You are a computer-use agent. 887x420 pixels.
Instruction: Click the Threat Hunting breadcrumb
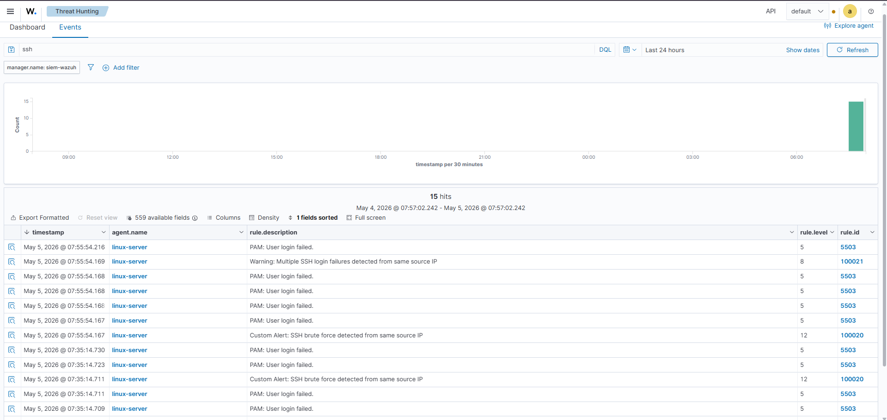point(77,11)
